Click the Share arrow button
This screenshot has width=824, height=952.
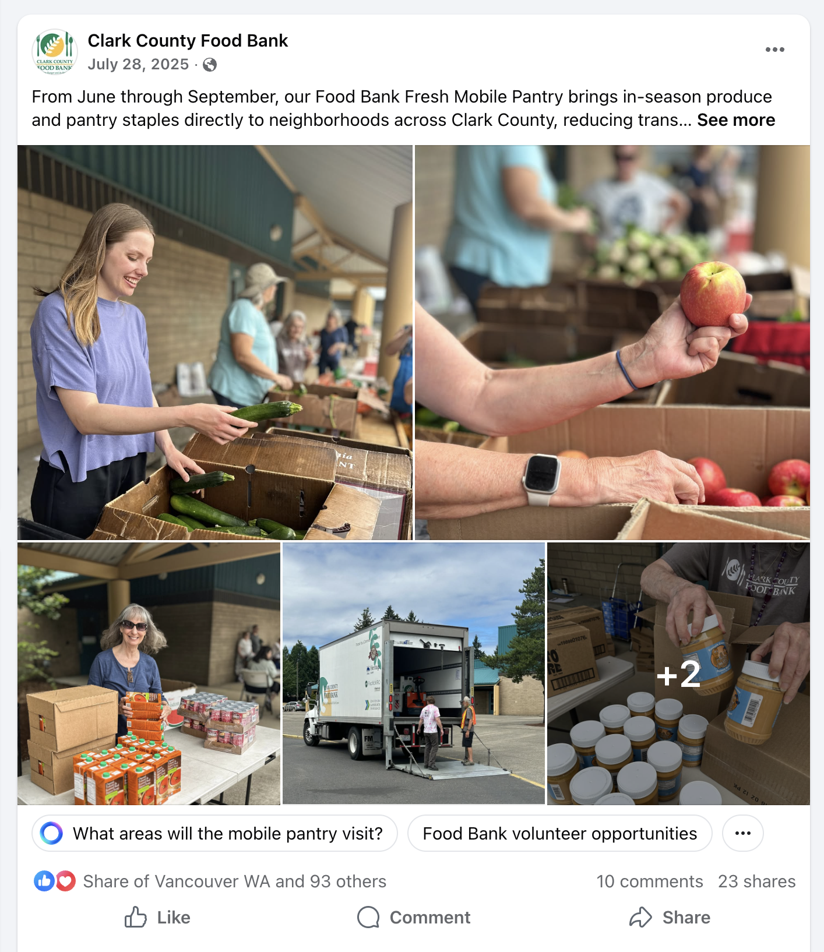click(x=670, y=918)
